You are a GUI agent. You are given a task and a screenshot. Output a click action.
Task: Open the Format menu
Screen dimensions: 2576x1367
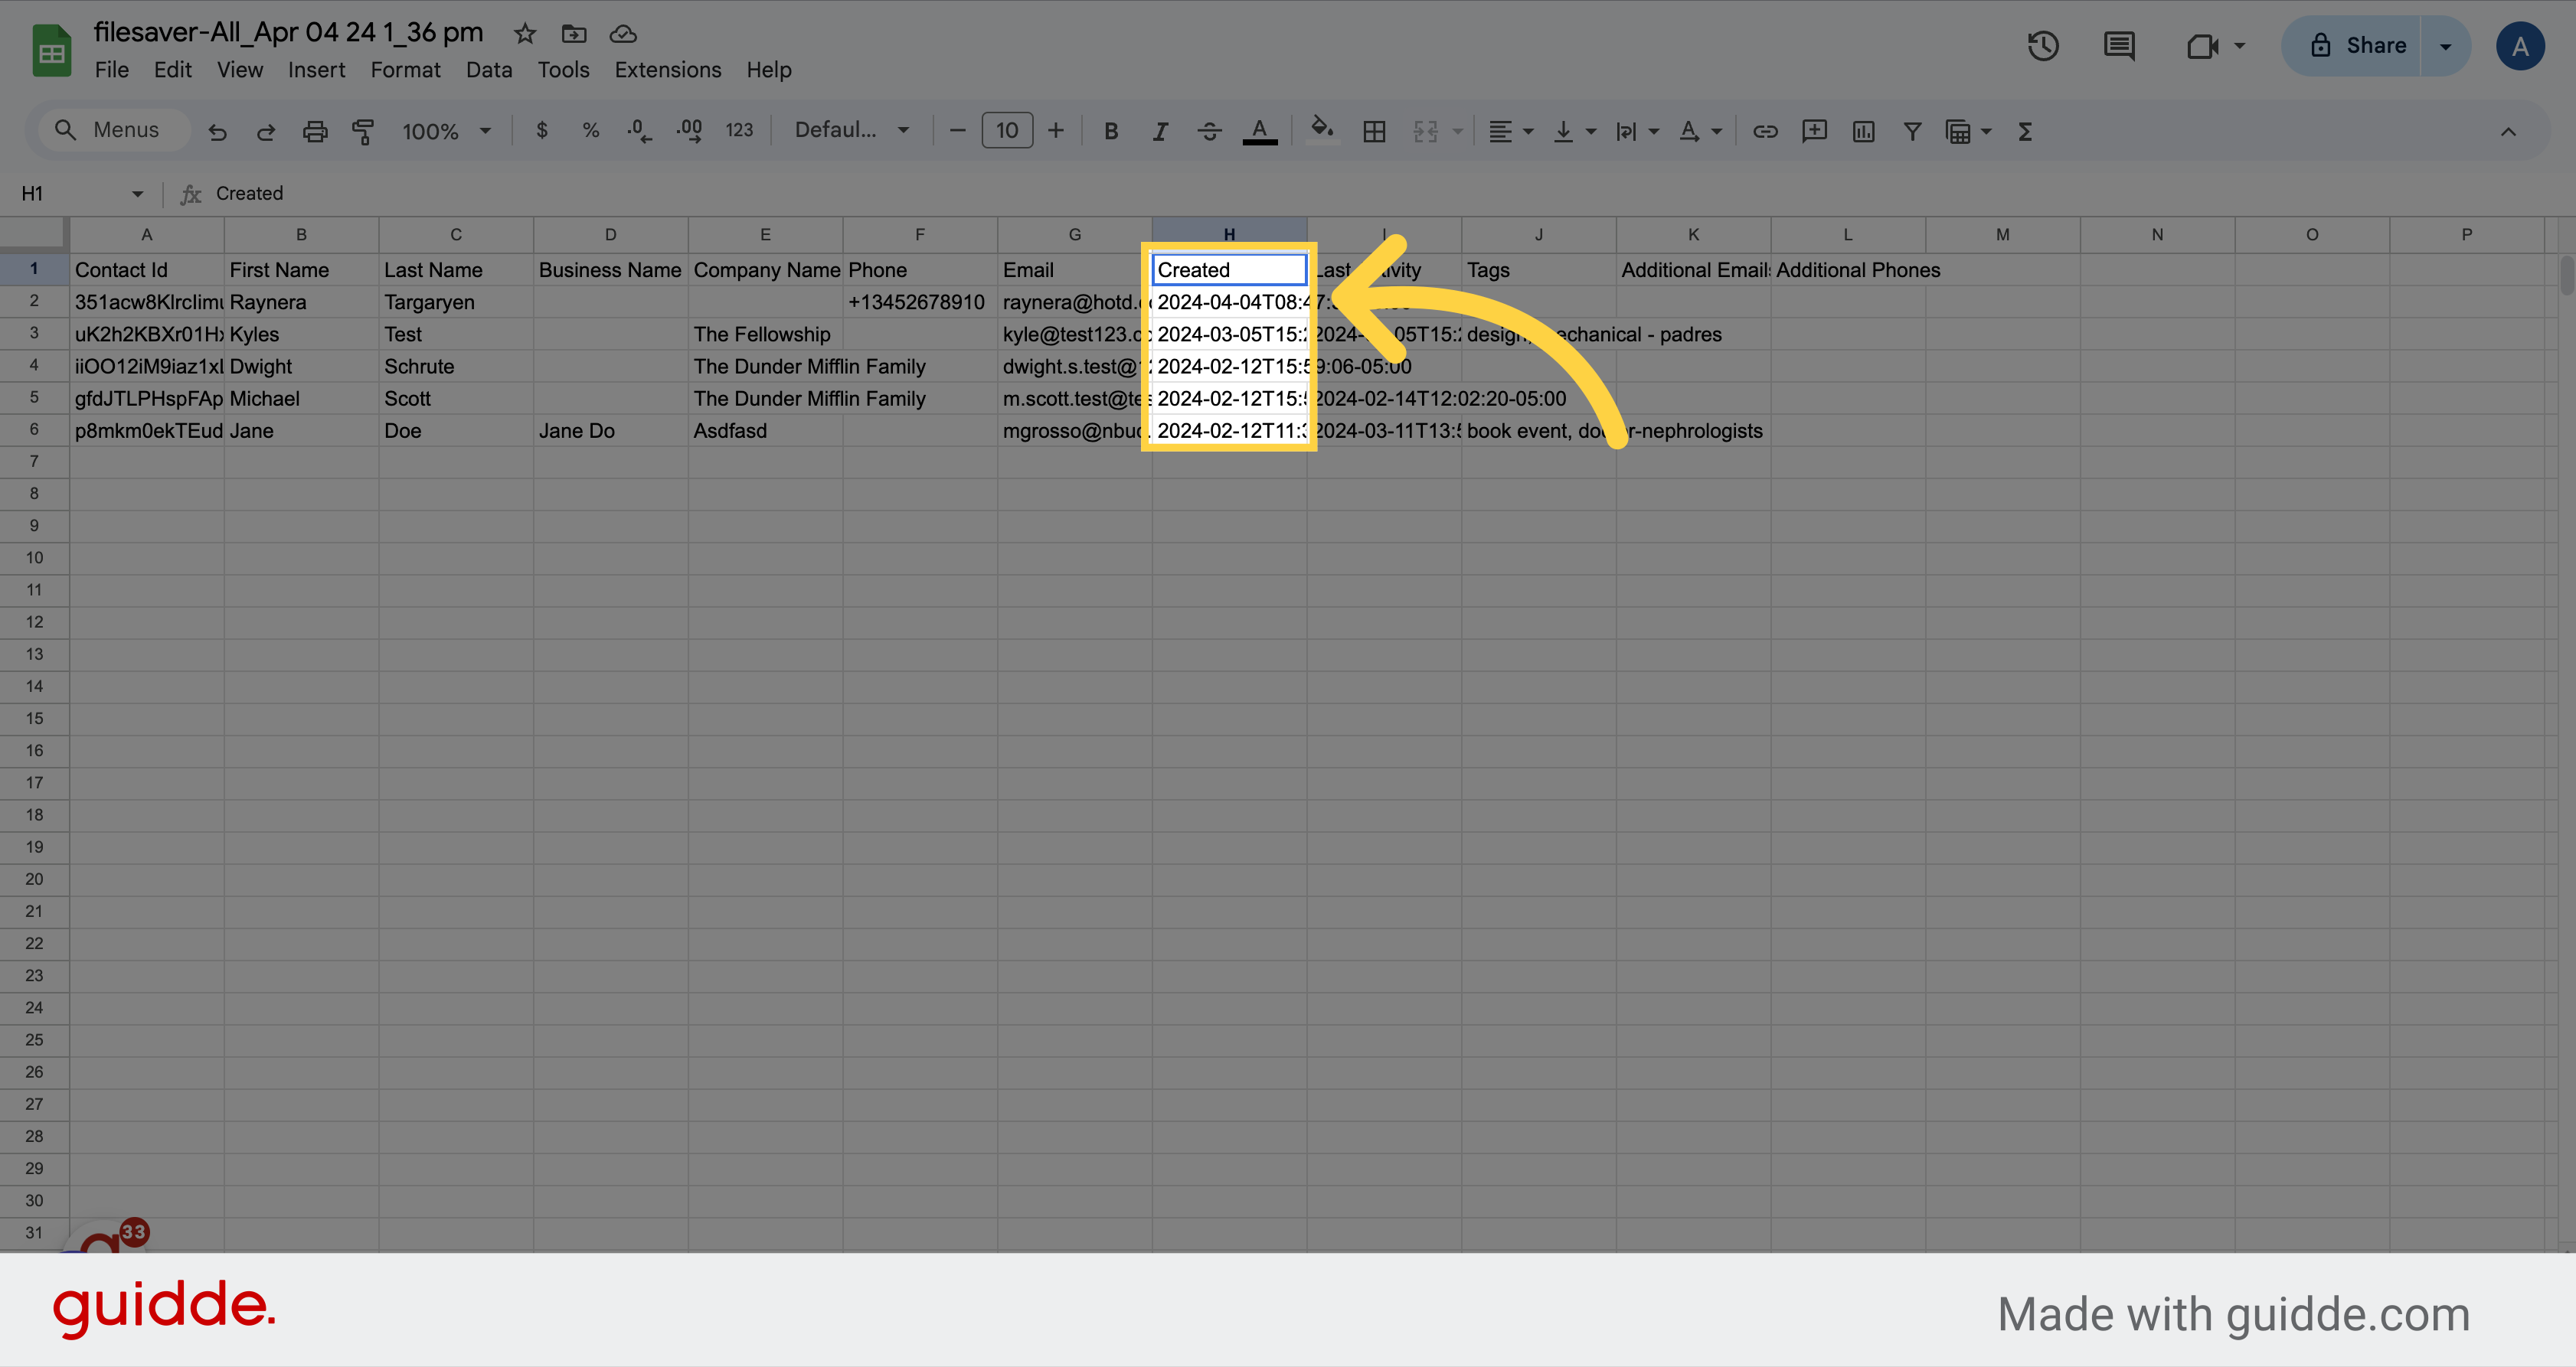405,70
